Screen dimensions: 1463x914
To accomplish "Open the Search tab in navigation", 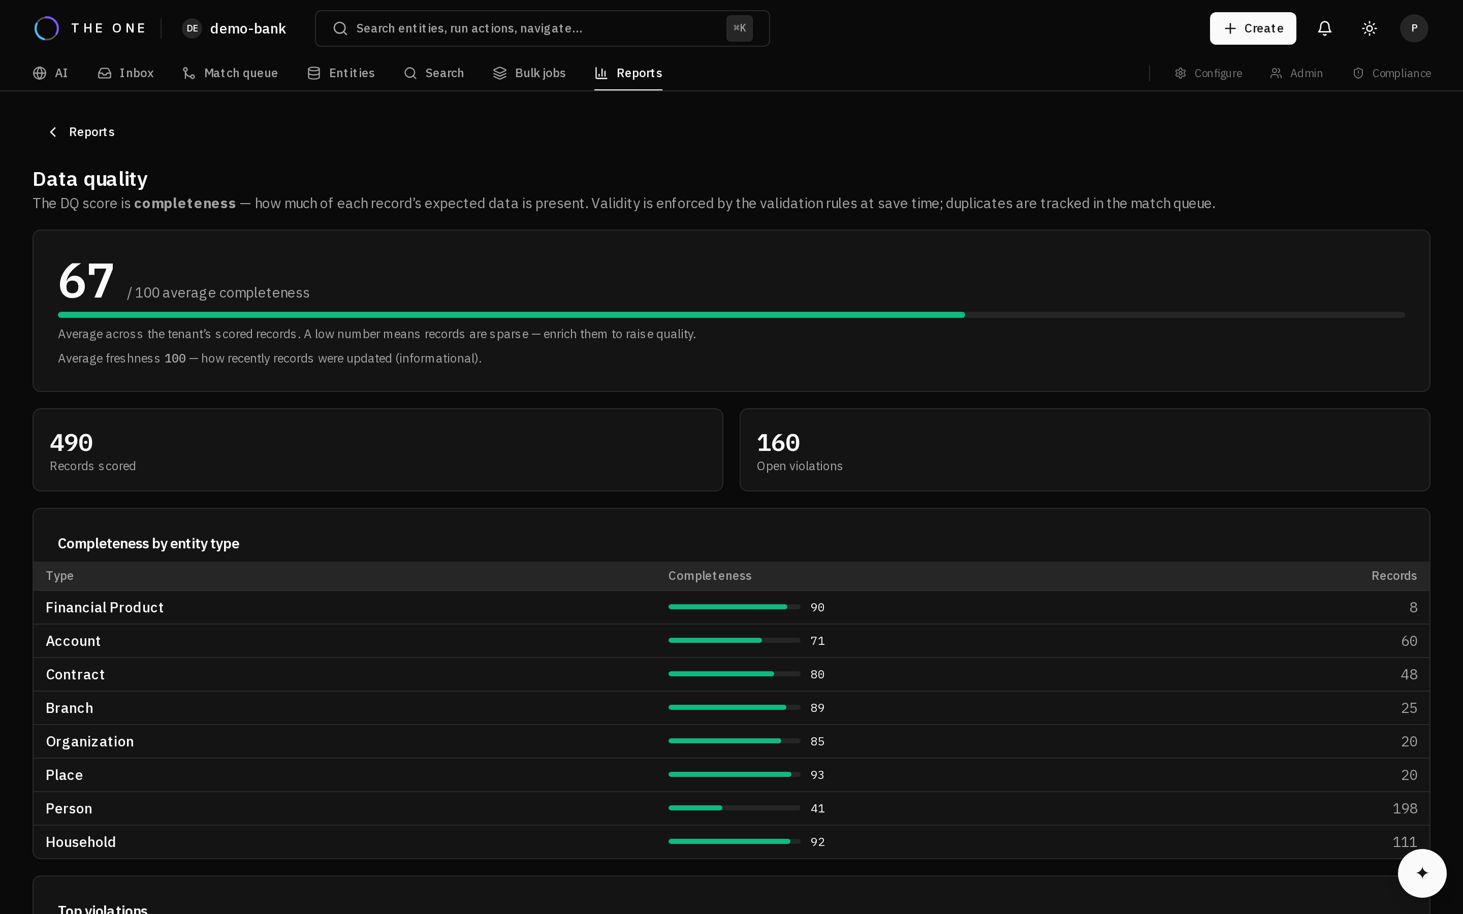I will point(433,73).
